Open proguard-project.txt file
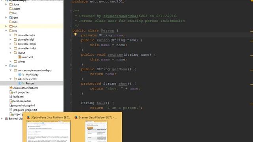Screen dimensions: 253x142 tap(25, 110)
